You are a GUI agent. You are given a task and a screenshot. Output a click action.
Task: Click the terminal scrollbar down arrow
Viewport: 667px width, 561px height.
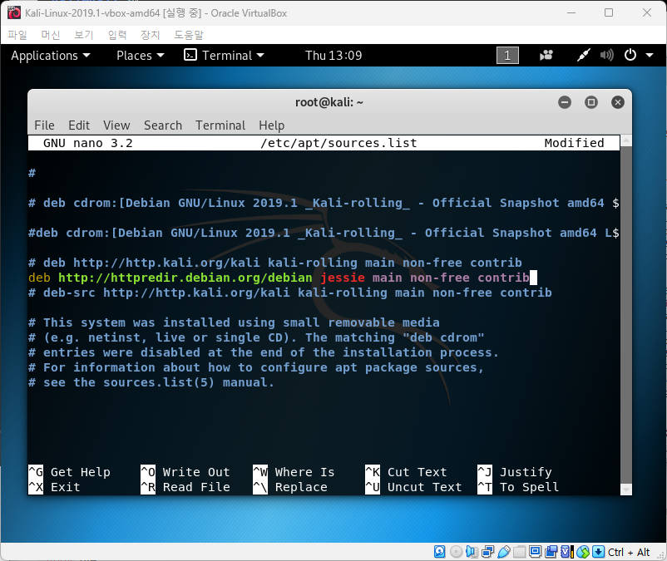pos(625,490)
